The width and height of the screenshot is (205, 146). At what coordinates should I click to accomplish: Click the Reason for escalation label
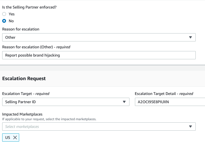pyautogui.click(x=21, y=29)
